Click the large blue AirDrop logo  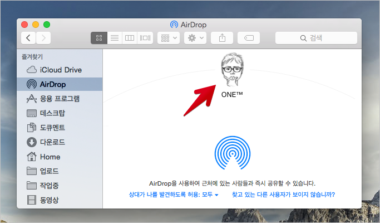click(233, 153)
